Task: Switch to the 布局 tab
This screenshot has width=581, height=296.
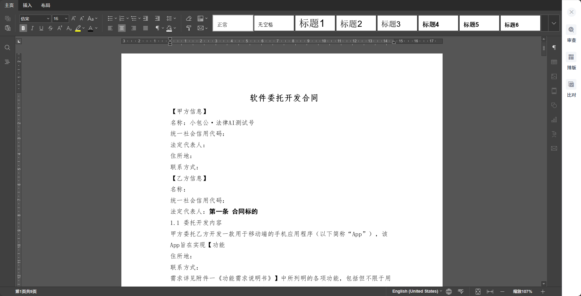Action: click(x=46, y=5)
